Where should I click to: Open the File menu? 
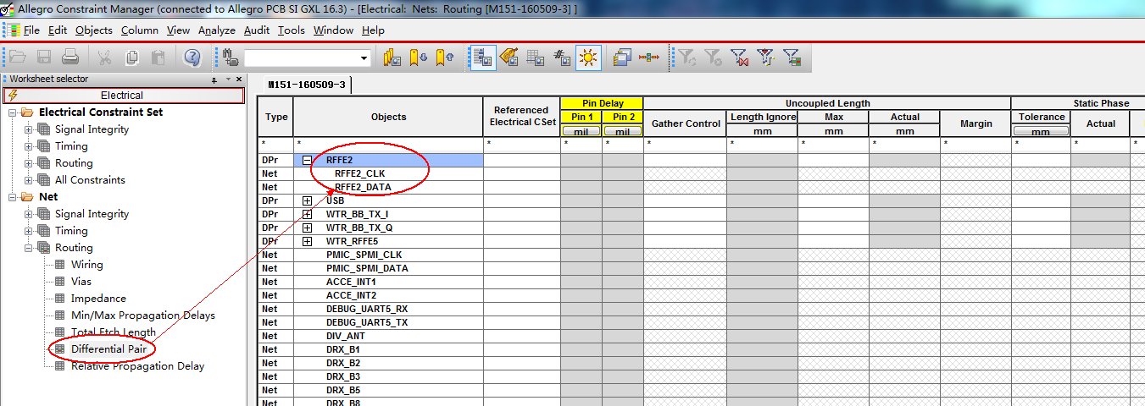pos(31,30)
